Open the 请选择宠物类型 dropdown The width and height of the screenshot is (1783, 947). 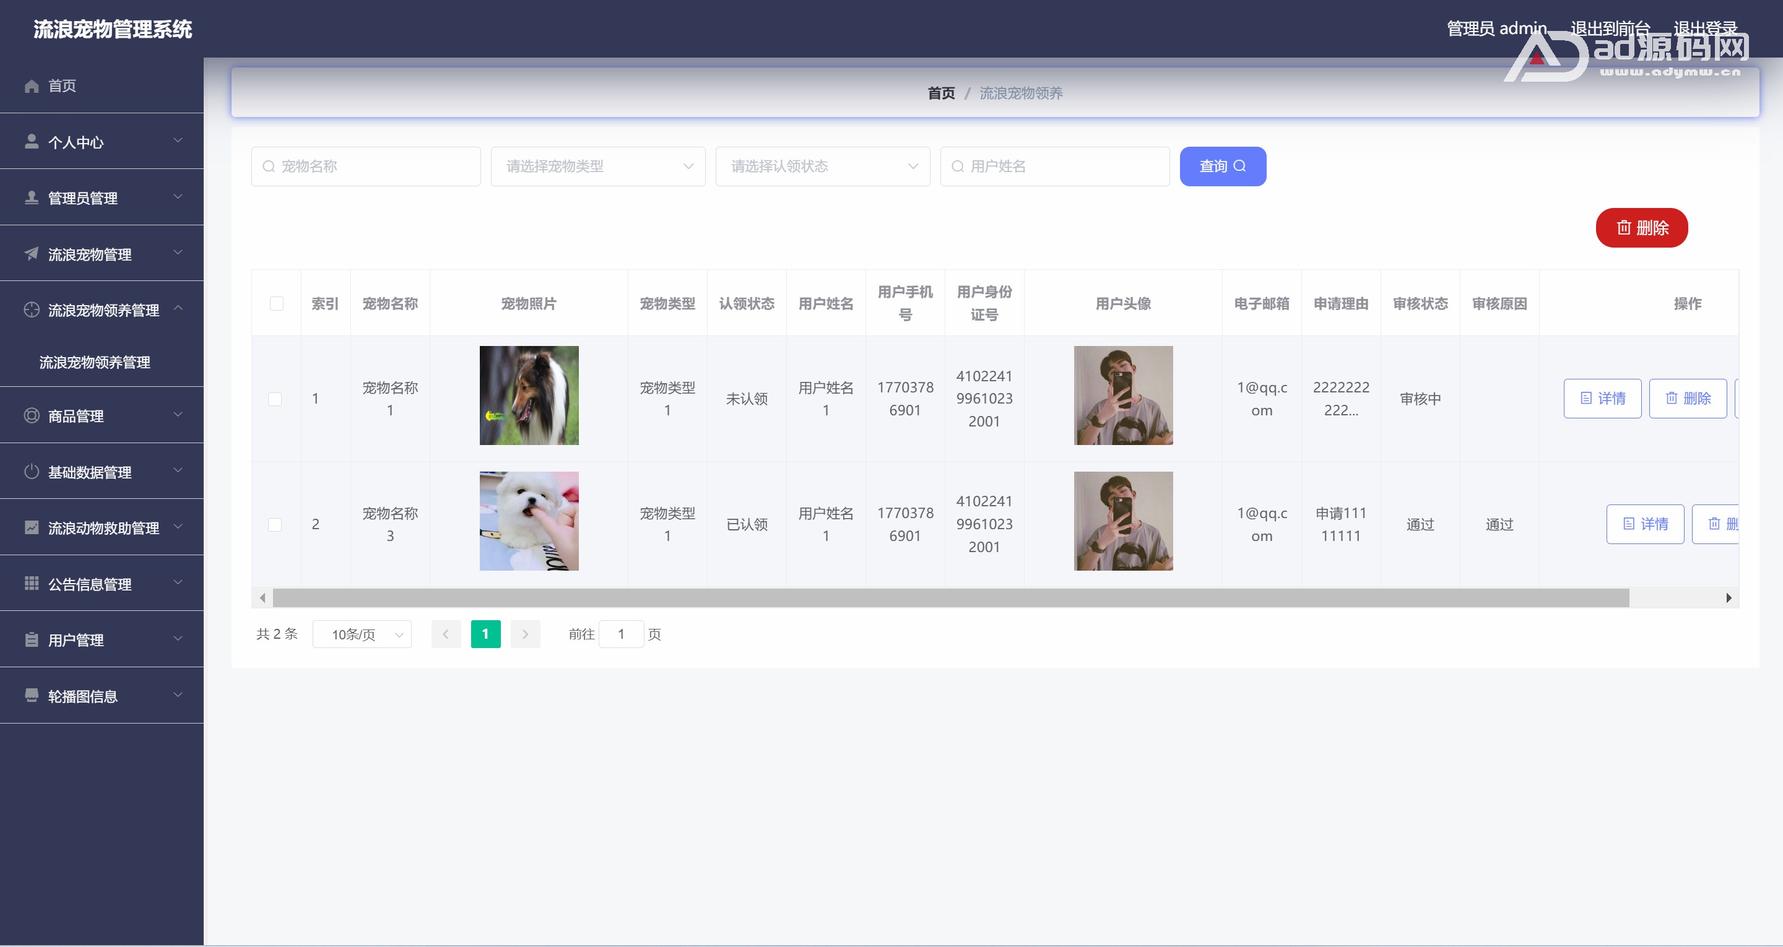[x=597, y=166]
